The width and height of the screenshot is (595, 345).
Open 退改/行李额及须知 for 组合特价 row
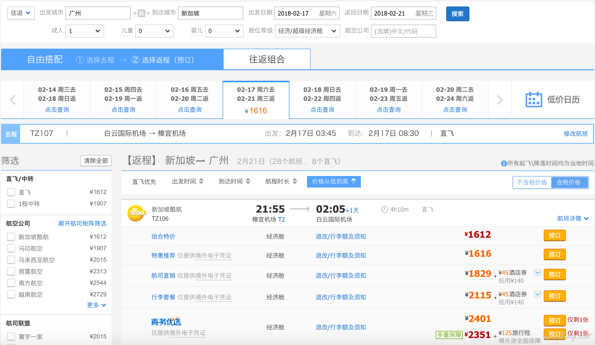340,236
